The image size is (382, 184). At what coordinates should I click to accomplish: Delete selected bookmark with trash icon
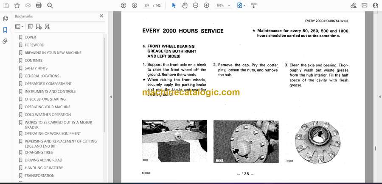coord(30,27)
